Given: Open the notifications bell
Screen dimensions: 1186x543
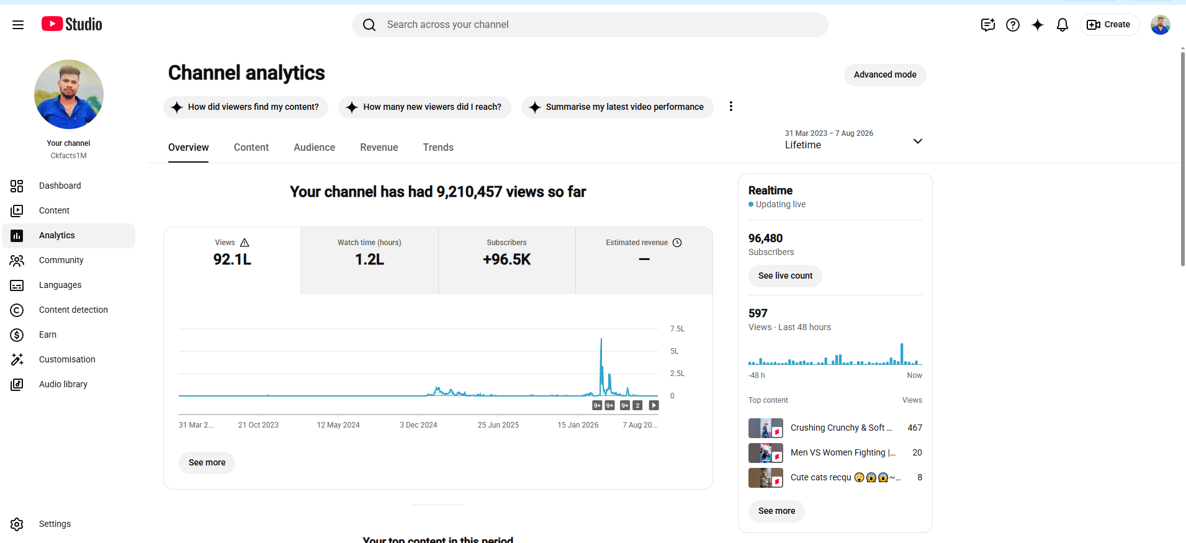Looking at the screenshot, I should (x=1062, y=25).
